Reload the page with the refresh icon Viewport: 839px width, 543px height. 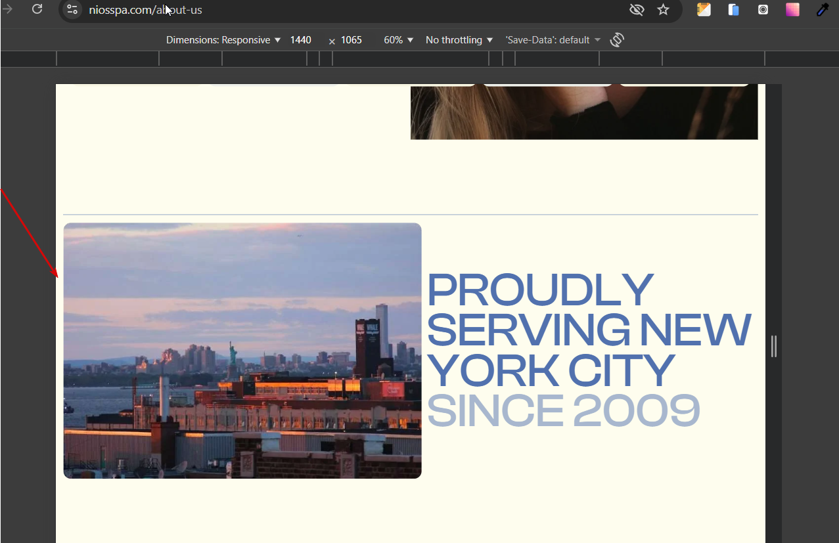(x=37, y=9)
